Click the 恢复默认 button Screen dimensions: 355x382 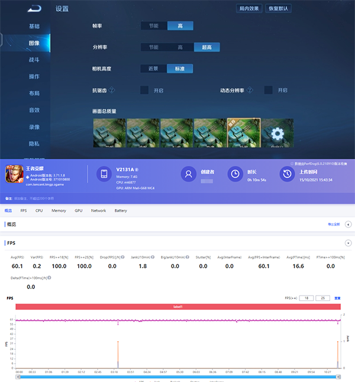[x=279, y=9]
